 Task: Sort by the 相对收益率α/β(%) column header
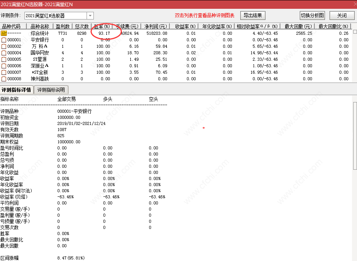click(x=257, y=26)
